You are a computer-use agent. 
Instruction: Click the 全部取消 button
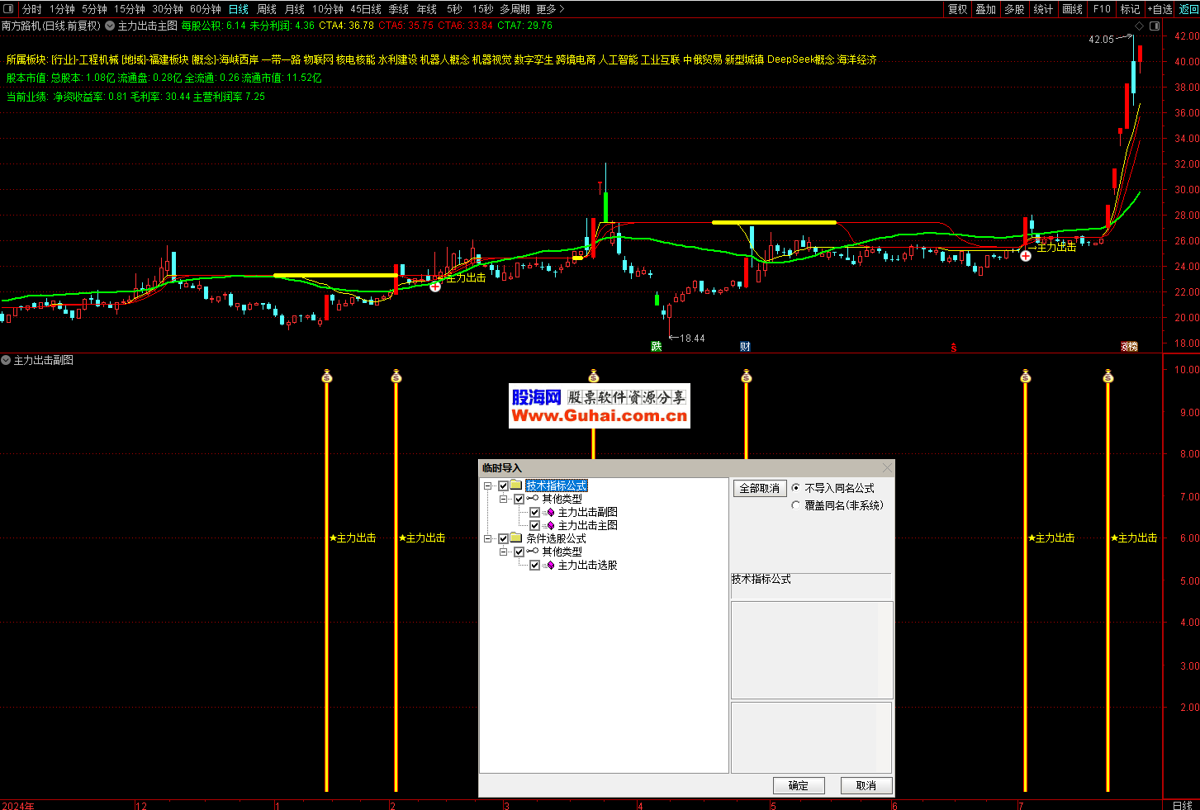[760, 488]
